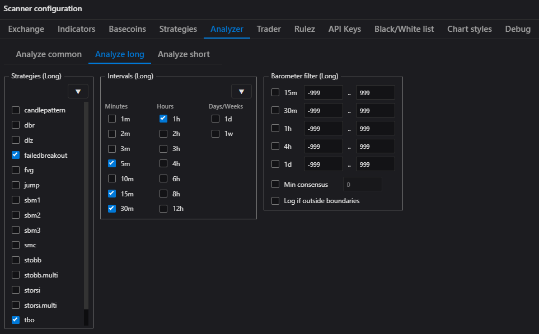Enable the 3h interval

(163, 149)
